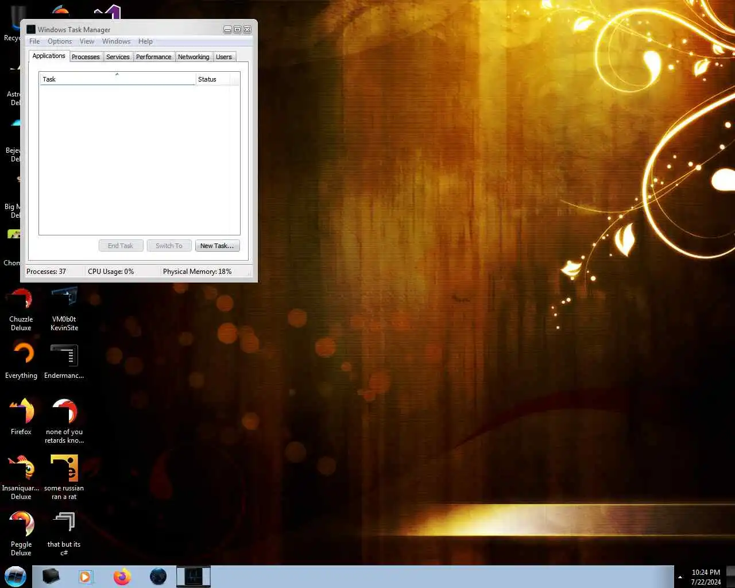This screenshot has width=735, height=588.
Task: Select the 'some russian ran a rat' icon
Action: 64,477
